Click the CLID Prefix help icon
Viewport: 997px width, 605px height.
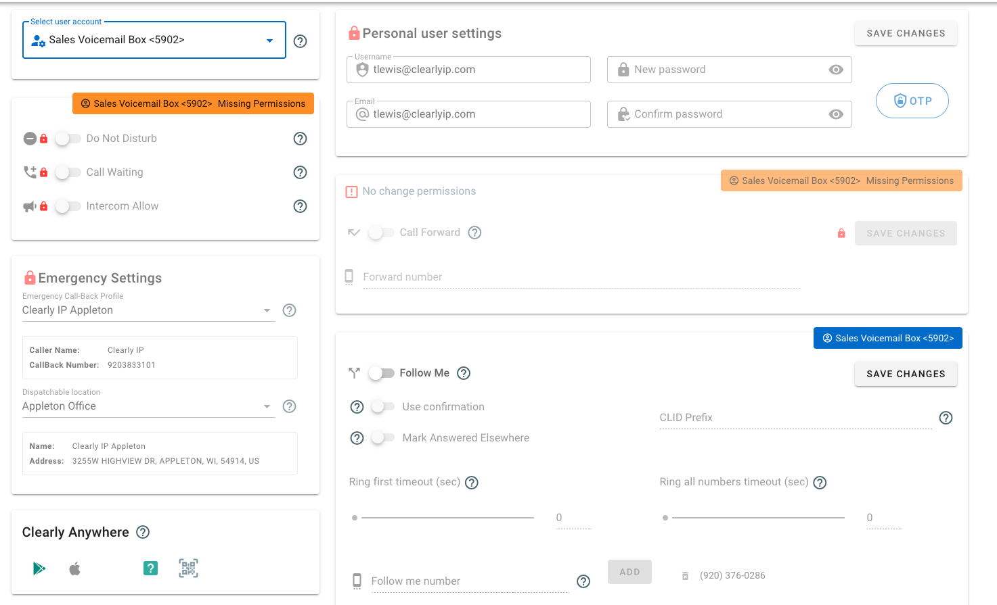click(946, 418)
